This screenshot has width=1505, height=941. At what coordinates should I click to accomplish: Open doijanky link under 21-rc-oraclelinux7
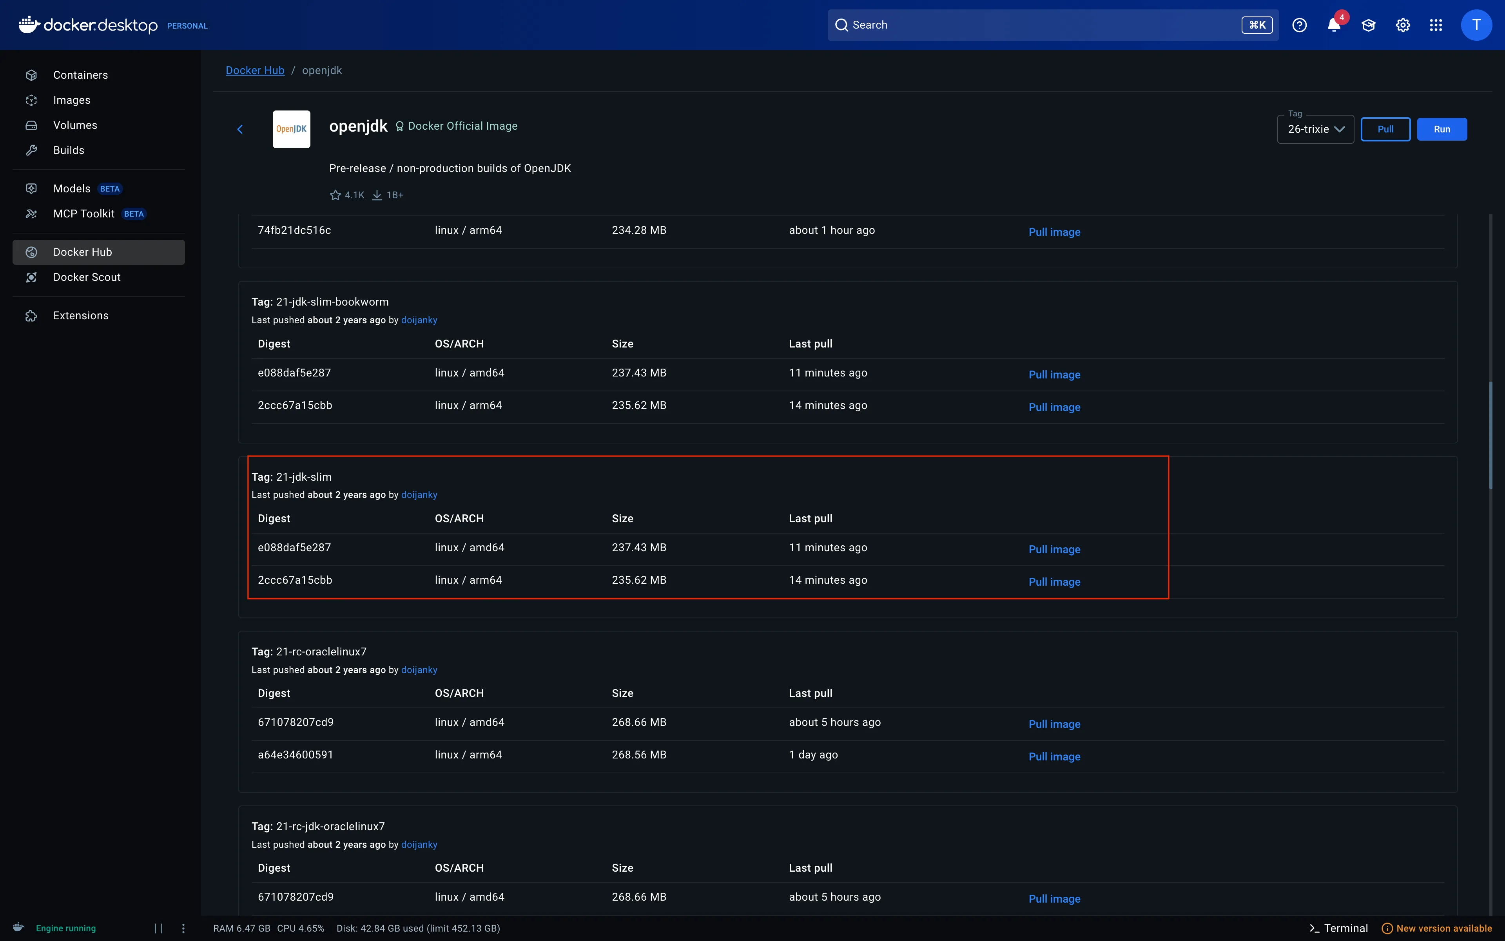click(419, 670)
